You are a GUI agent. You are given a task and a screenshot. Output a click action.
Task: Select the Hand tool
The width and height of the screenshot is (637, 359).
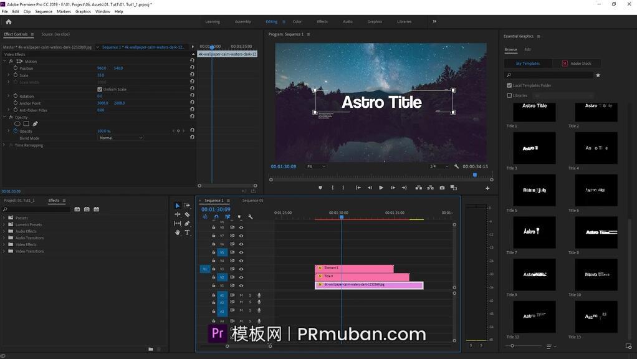tap(178, 232)
